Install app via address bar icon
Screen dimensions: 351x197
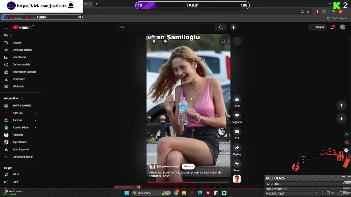coord(302,11)
